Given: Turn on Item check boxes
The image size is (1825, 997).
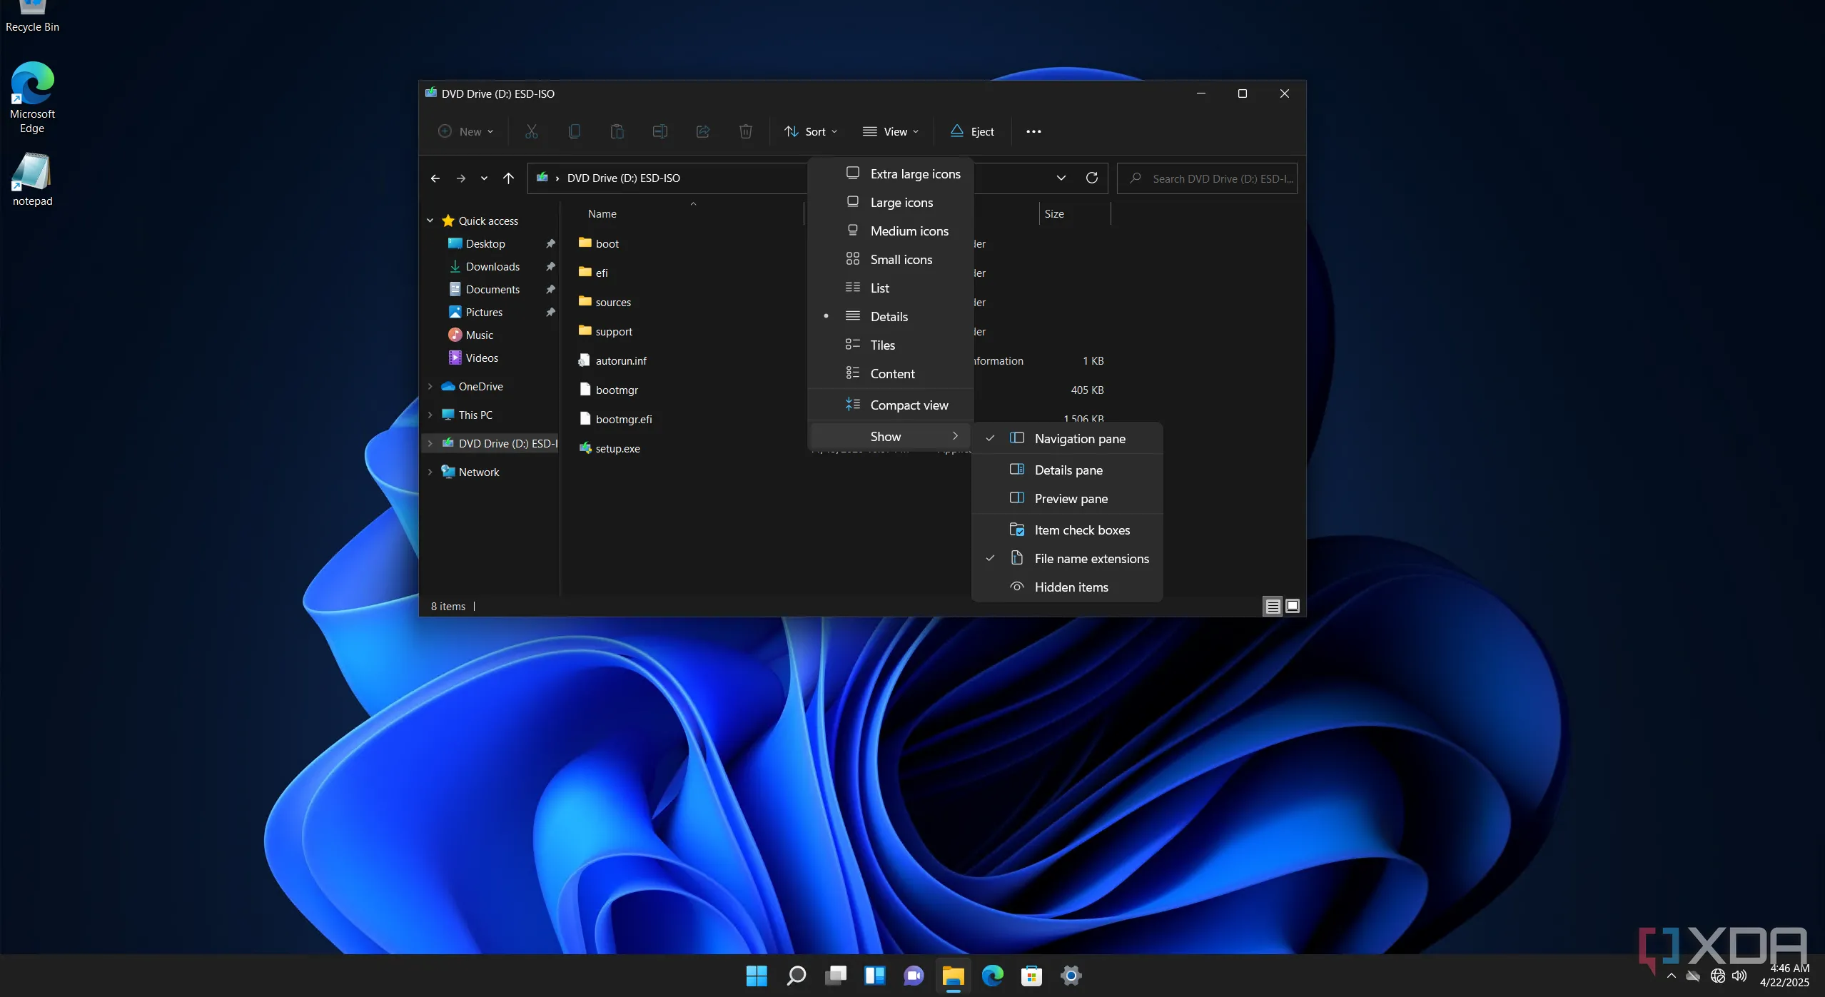Looking at the screenshot, I should [x=1068, y=530].
